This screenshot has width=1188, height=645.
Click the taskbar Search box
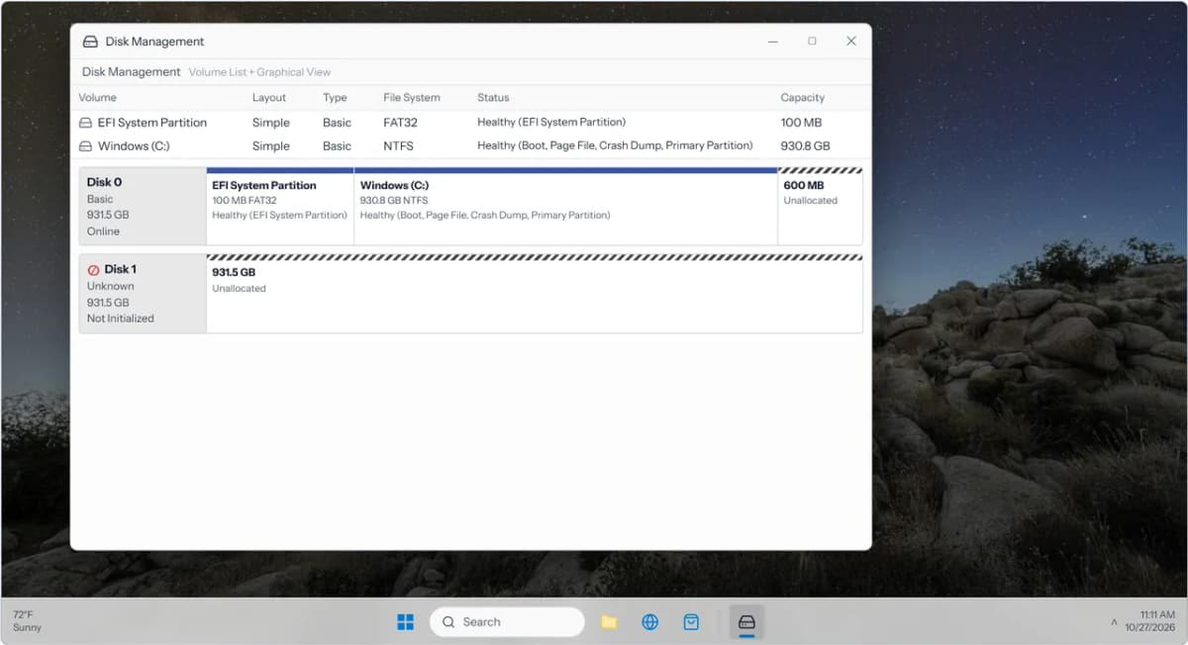(x=507, y=621)
